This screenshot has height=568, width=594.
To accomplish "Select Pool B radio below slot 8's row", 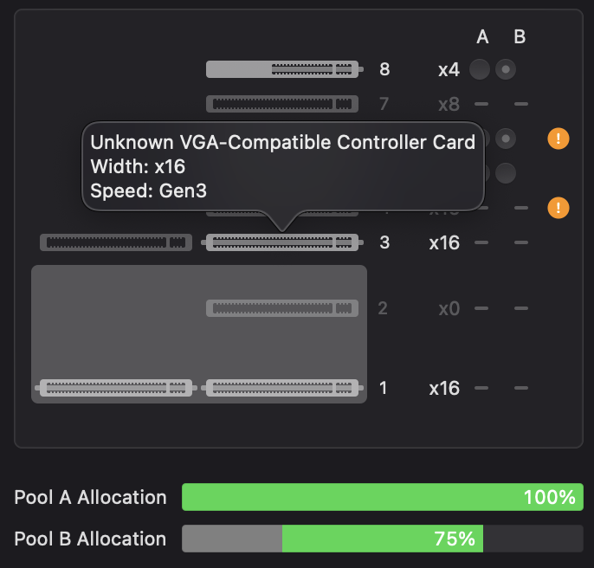I will click(x=507, y=138).
